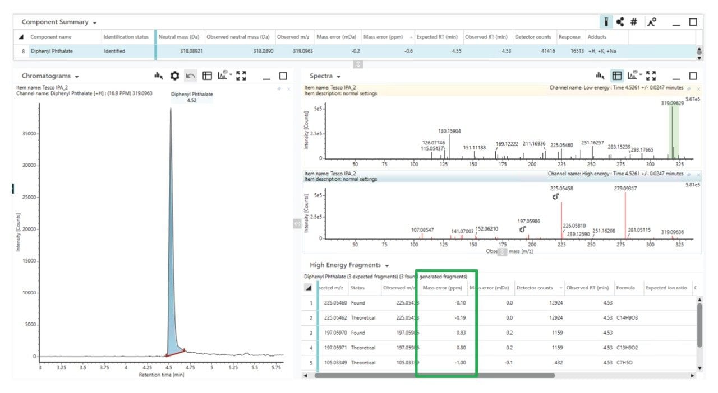Screen dimensions: 718x393
Task: Click the peak-marker icon in Component Summary toolbar
Action: (651, 22)
